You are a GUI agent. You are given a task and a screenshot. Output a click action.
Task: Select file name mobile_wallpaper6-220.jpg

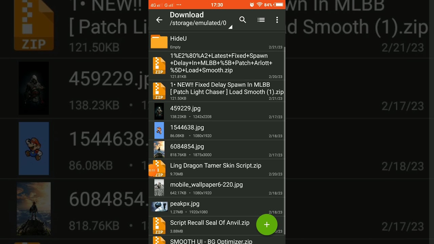[206, 185]
